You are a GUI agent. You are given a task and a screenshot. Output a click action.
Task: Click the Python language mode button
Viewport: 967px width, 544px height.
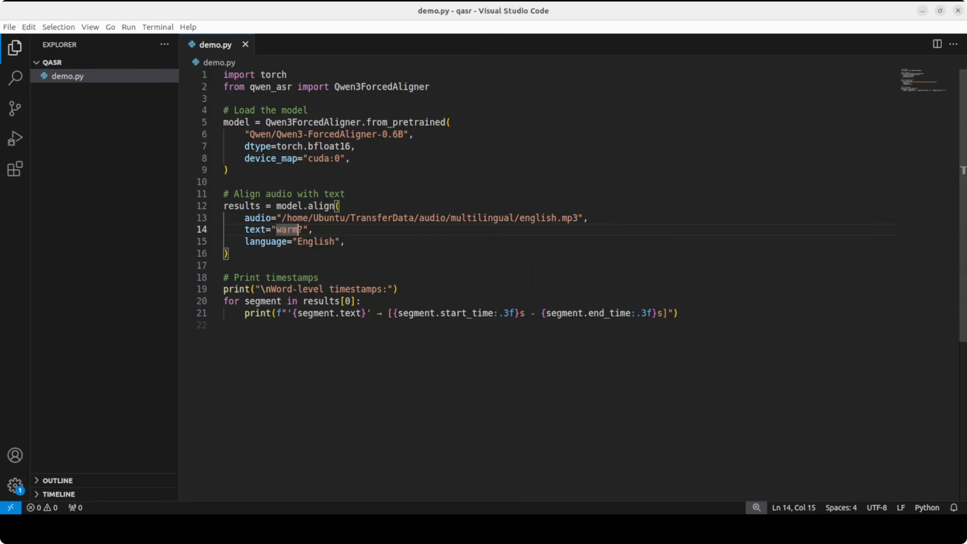pyautogui.click(x=927, y=507)
